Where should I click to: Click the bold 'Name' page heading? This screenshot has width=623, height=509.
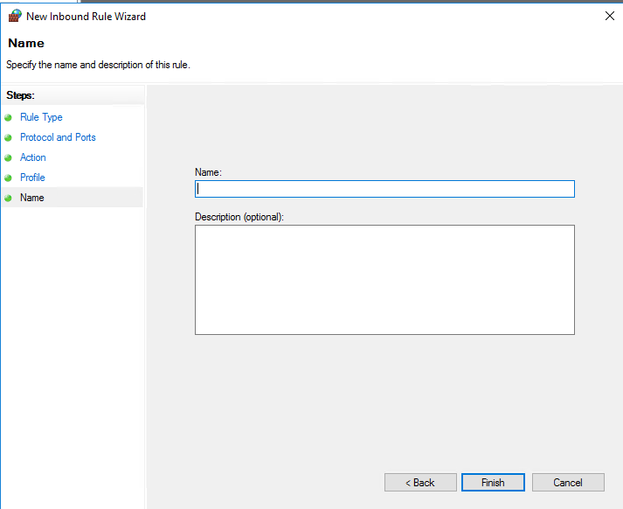tap(26, 43)
